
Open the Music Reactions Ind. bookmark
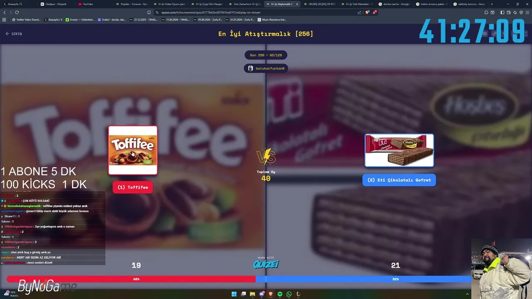272,20
